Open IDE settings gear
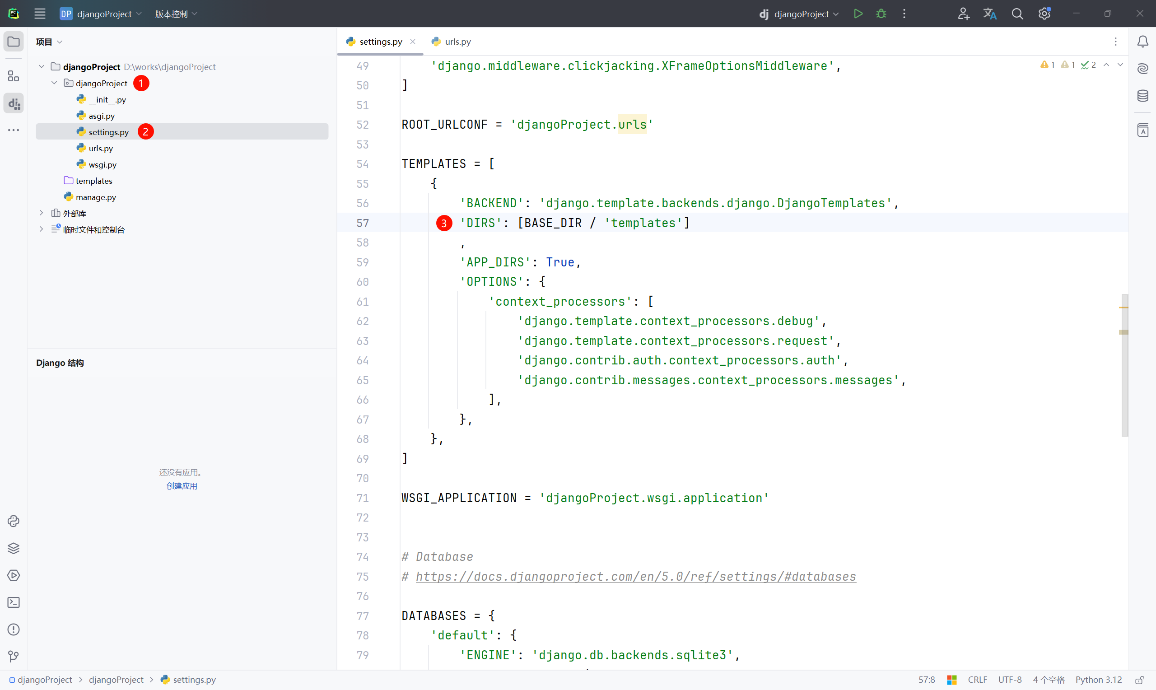 1044,14
